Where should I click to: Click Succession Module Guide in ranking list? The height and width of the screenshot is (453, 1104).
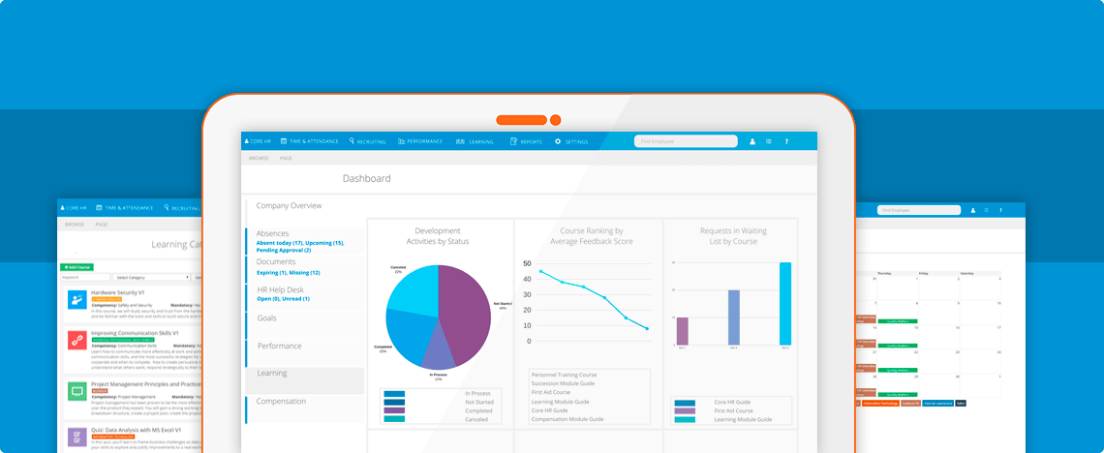[564, 383]
